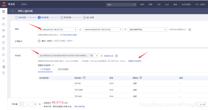208x110 pixels.
Task: Click the ¥0.0716 price value
Action: [x=57, y=103]
